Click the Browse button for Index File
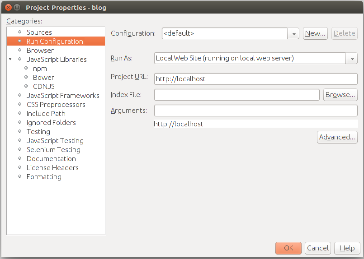 pos(340,95)
